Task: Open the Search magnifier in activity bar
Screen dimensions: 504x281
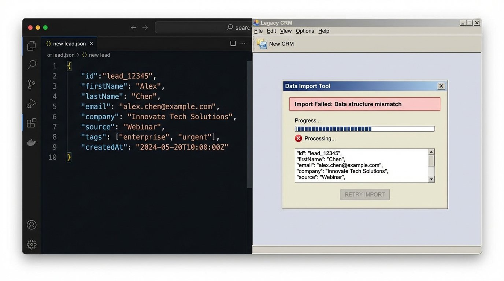Action: [31, 65]
